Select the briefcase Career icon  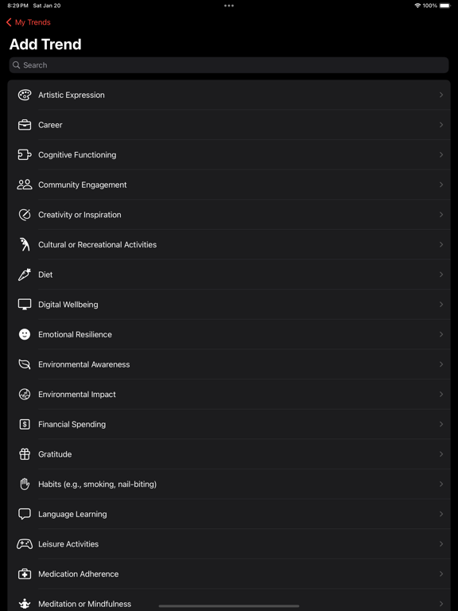(25, 125)
